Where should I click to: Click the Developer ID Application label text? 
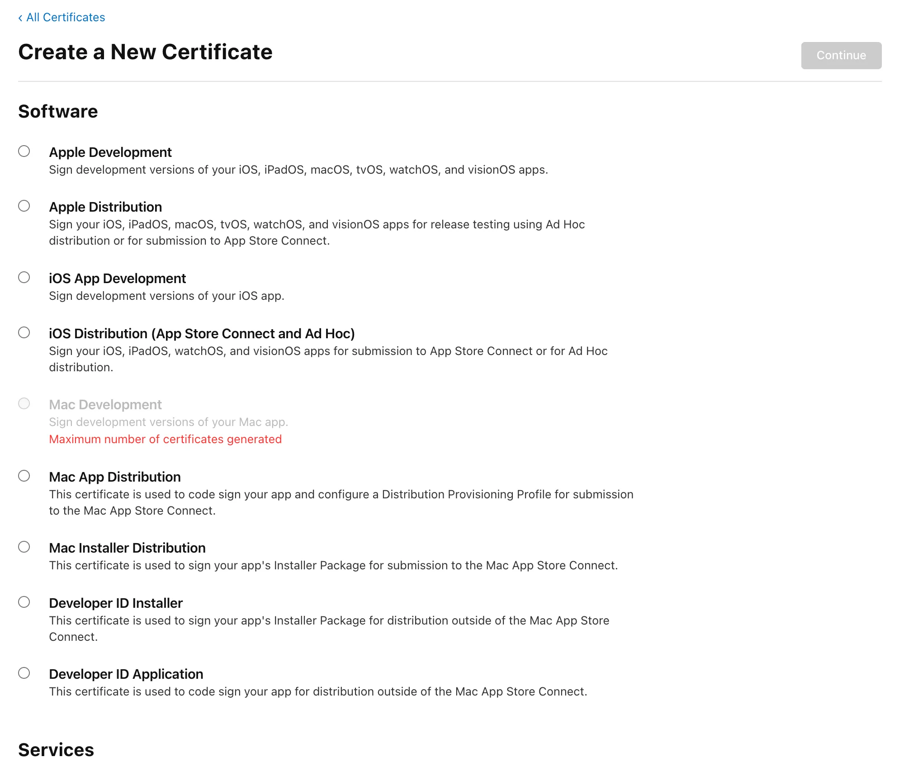pos(126,674)
